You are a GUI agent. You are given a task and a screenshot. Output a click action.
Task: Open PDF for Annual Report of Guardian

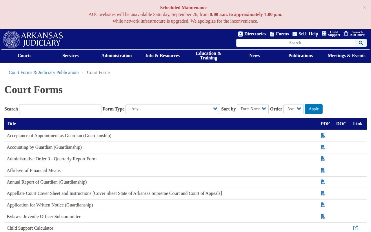tap(323, 182)
